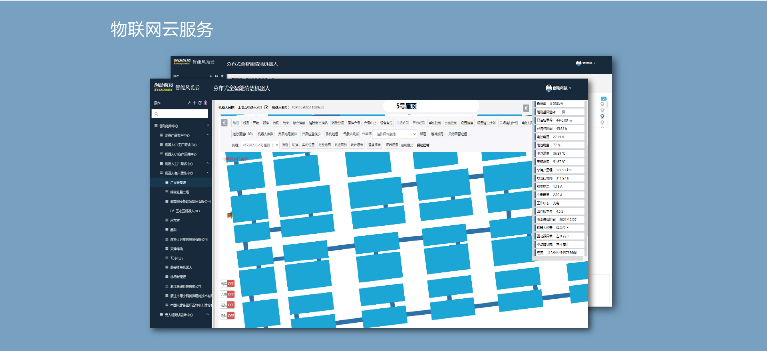Click the 暂停 button

[266, 123]
